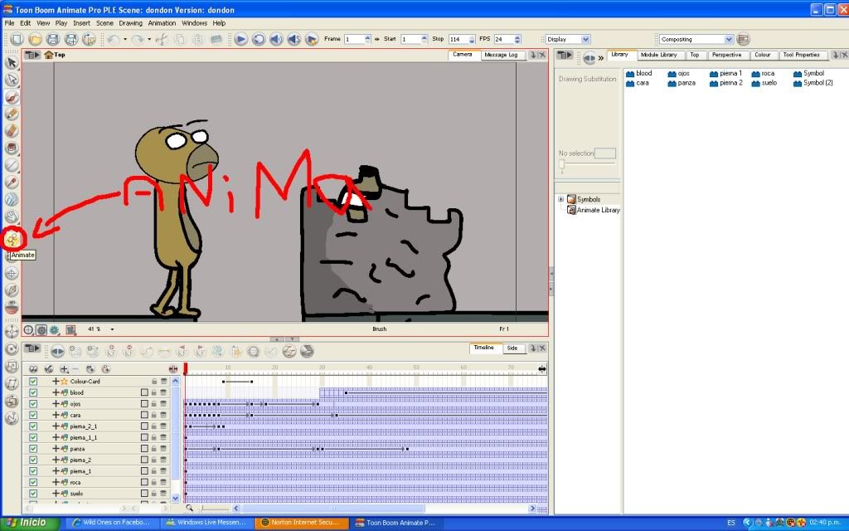Move the Drawing Substitution slider
This screenshot has height=531, width=849.
pyautogui.click(x=561, y=164)
